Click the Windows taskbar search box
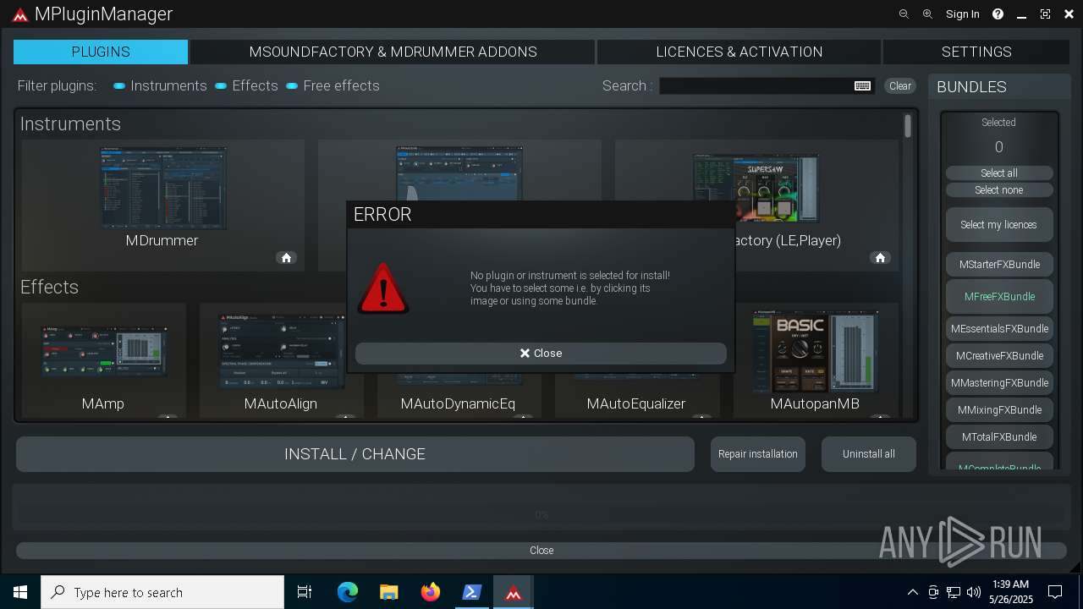The height and width of the screenshot is (609, 1083). click(162, 592)
